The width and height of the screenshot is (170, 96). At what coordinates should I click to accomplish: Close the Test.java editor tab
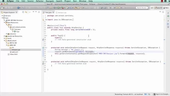coord(53,13)
